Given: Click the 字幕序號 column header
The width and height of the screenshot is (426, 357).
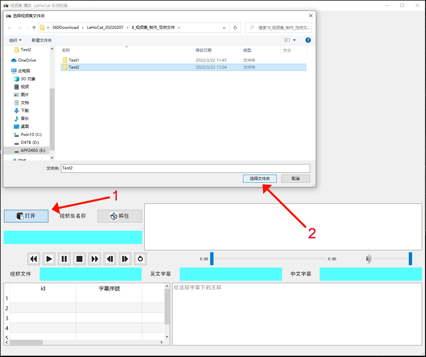Looking at the screenshot, I should pos(109,288).
